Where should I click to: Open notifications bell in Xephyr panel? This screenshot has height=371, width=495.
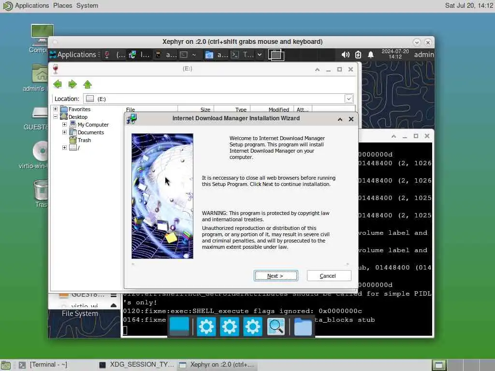(x=371, y=55)
